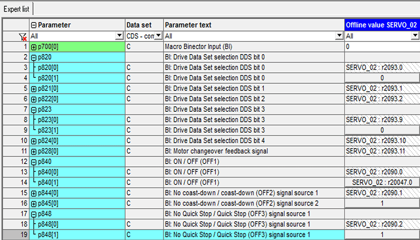420x240 pixels.
Task: Collapse all via Parameter header minus box
Action: (34, 25)
